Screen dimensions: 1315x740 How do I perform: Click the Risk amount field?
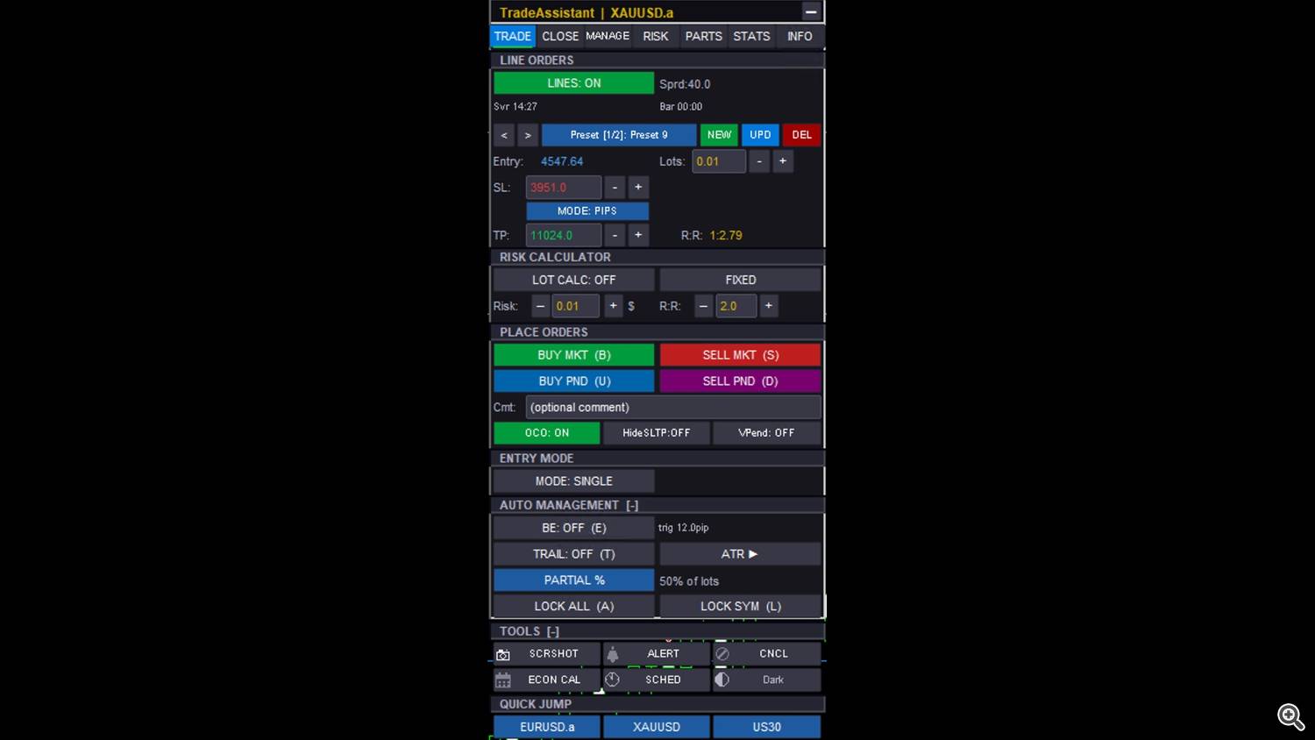coord(575,306)
